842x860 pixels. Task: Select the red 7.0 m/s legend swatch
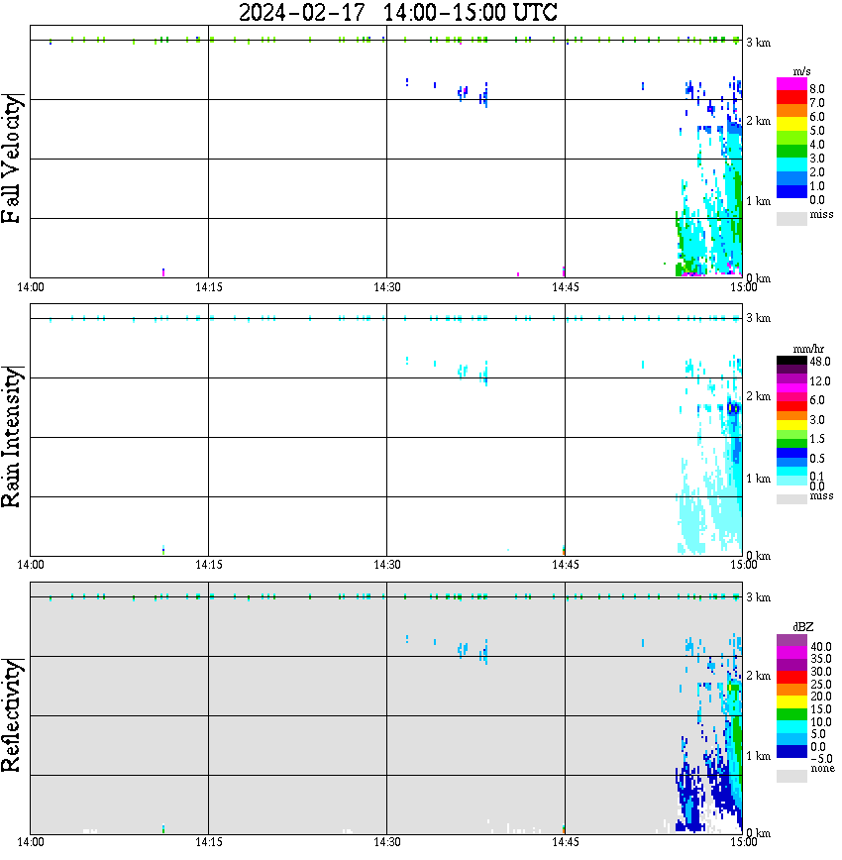(x=791, y=98)
